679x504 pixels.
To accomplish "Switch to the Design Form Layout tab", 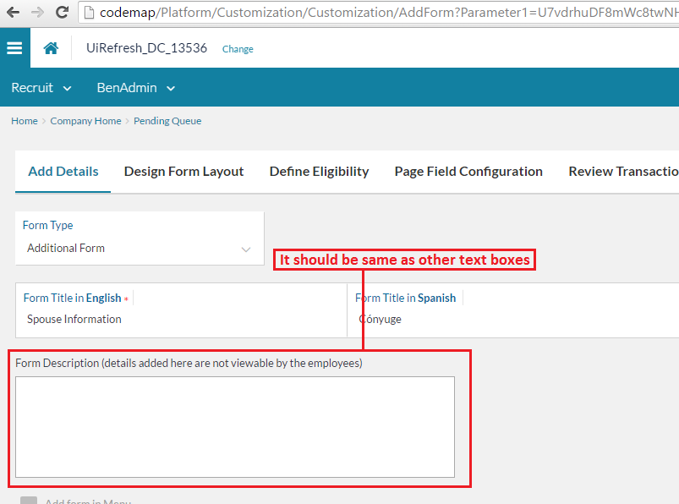I will tap(183, 172).
